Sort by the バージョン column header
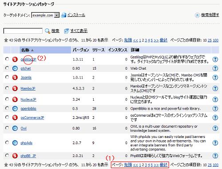 81,50
